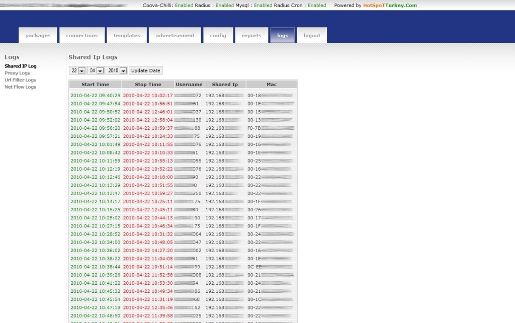Select stop time 2010-04-22 12:46:01

[148, 112]
